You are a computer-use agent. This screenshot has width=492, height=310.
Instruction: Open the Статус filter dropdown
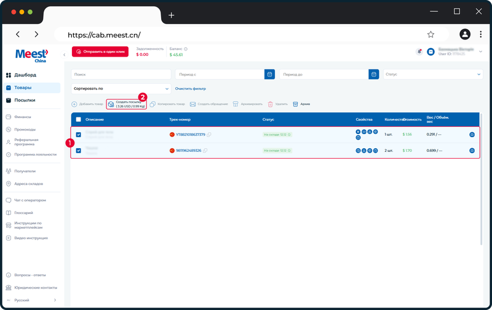click(433, 74)
